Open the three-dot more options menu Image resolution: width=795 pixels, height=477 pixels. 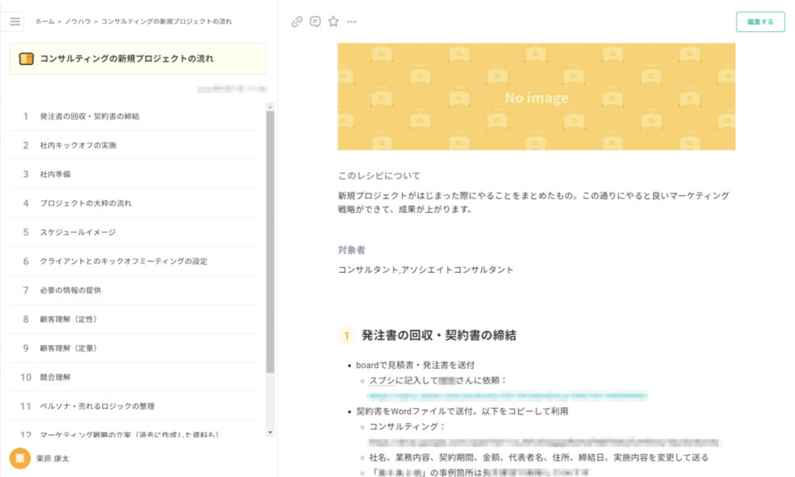(352, 21)
